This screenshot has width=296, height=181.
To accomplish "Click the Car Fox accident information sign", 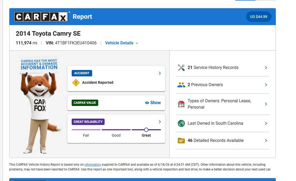I will [39, 64].
